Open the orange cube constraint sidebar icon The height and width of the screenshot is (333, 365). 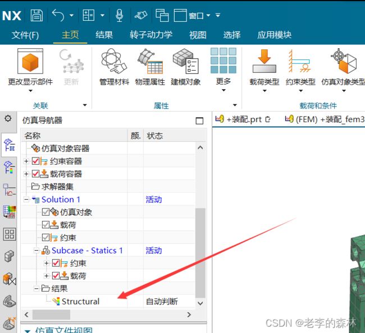tap(10, 279)
